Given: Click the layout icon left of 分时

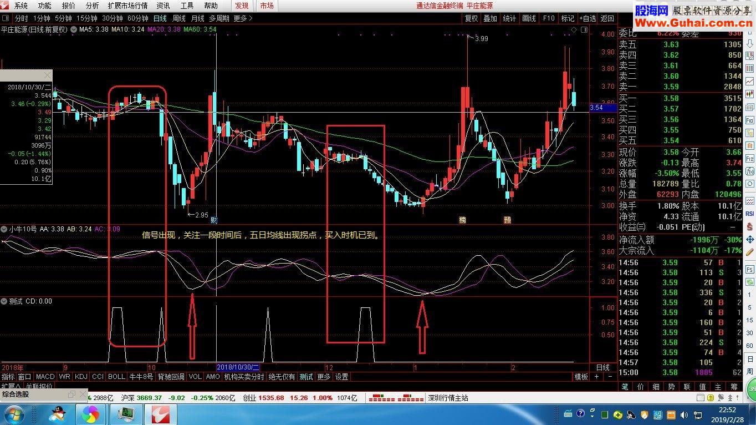Looking at the screenshot, I should point(6,18).
